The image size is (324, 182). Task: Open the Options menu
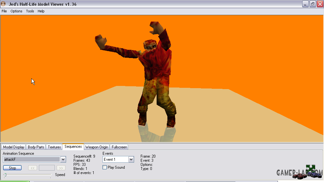16,11
